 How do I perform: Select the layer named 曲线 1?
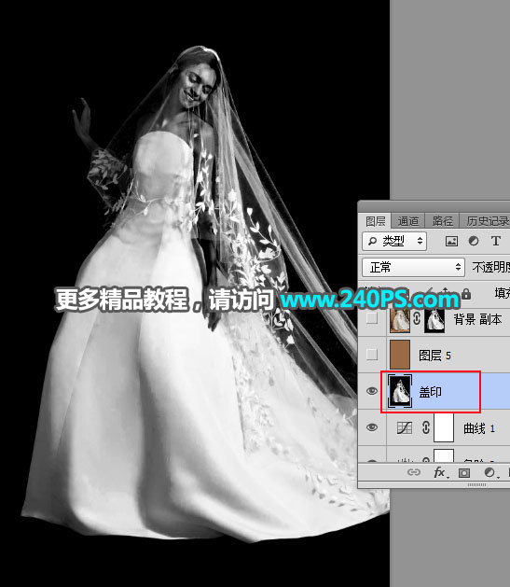[x=479, y=428]
